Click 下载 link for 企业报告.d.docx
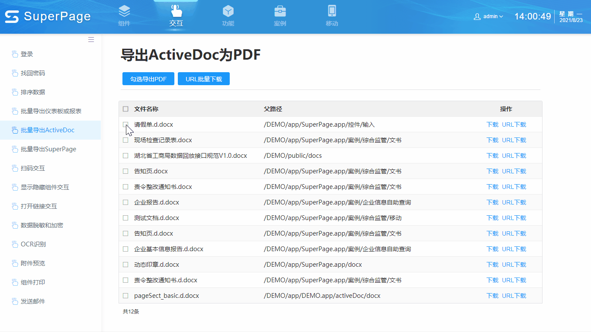 point(492,202)
